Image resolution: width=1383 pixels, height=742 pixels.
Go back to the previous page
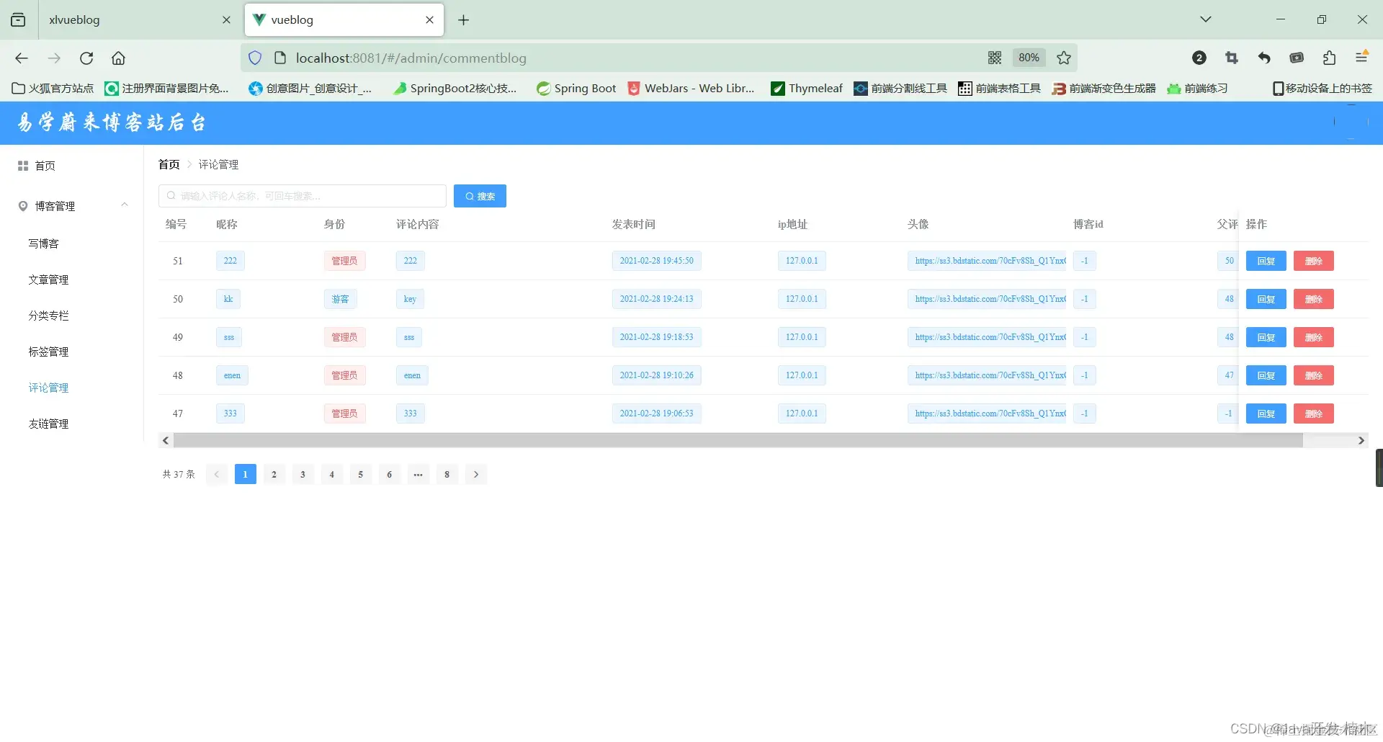click(22, 58)
